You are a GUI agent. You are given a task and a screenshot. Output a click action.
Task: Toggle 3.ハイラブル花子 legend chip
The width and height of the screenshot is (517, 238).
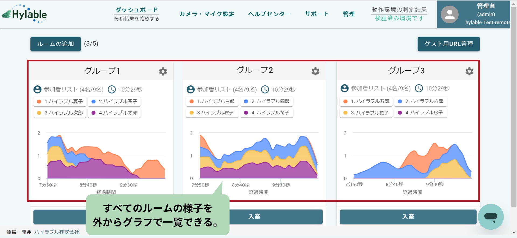coord(366,113)
